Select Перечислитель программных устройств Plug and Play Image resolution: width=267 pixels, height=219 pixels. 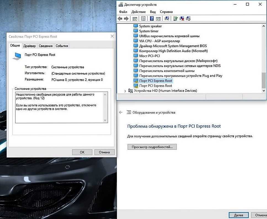pyautogui.click(x=181, y=76)
